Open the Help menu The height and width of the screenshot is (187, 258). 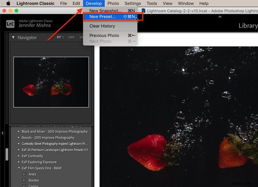pyautogui.click(x=204, y=3)
